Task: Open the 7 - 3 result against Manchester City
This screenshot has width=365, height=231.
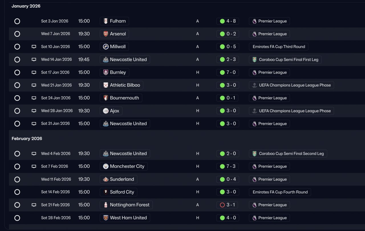Action: 231,166
